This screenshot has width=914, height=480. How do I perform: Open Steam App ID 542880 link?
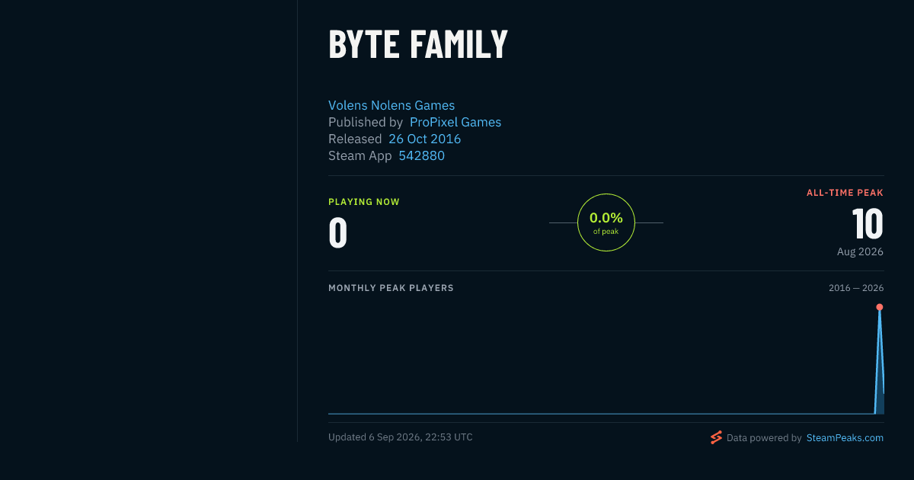pos(421,155)
